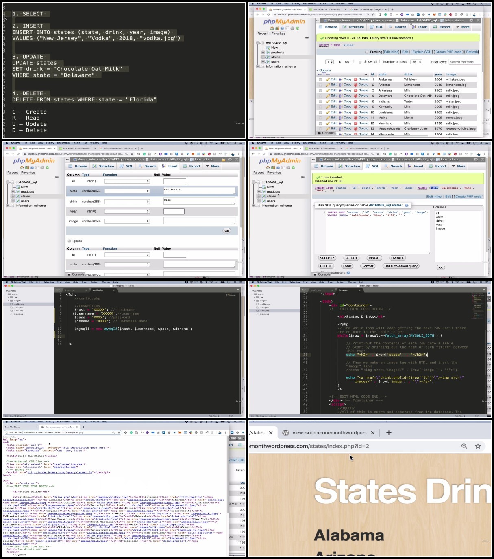
Task: Click Chrome reload icon in table-results window
Action: coord(268,15)
